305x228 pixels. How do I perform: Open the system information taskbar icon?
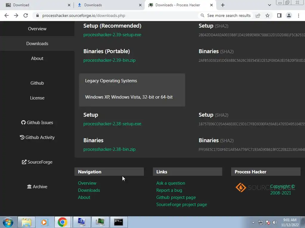(x=82, y=222)
